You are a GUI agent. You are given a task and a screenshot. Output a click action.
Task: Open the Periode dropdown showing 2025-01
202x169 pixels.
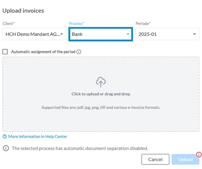[x=167, y=34]
